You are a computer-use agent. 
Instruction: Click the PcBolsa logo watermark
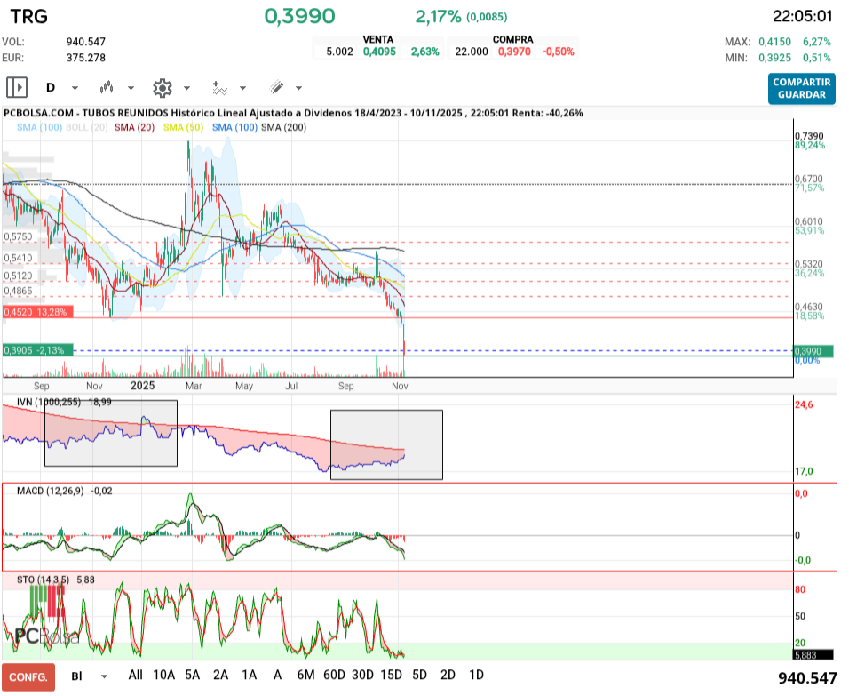tap(46, 636)
